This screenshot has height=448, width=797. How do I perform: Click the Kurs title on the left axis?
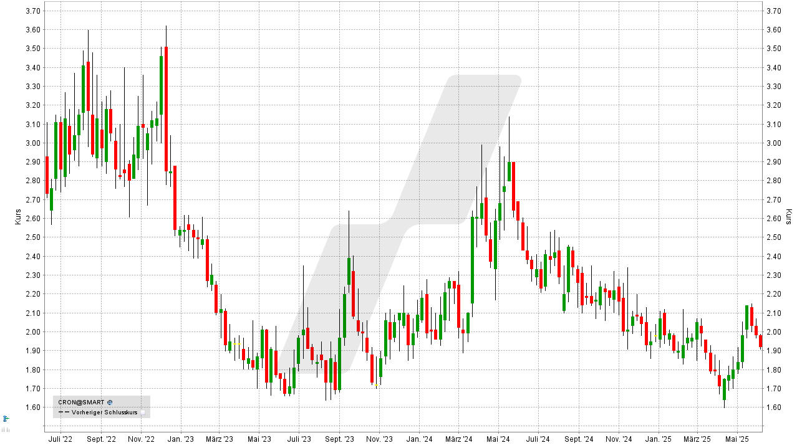[x=17, y=217]
